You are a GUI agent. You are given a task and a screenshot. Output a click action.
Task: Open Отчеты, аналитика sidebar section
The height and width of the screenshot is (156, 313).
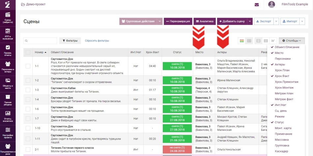pyautogui.click(x=8, y=116)
